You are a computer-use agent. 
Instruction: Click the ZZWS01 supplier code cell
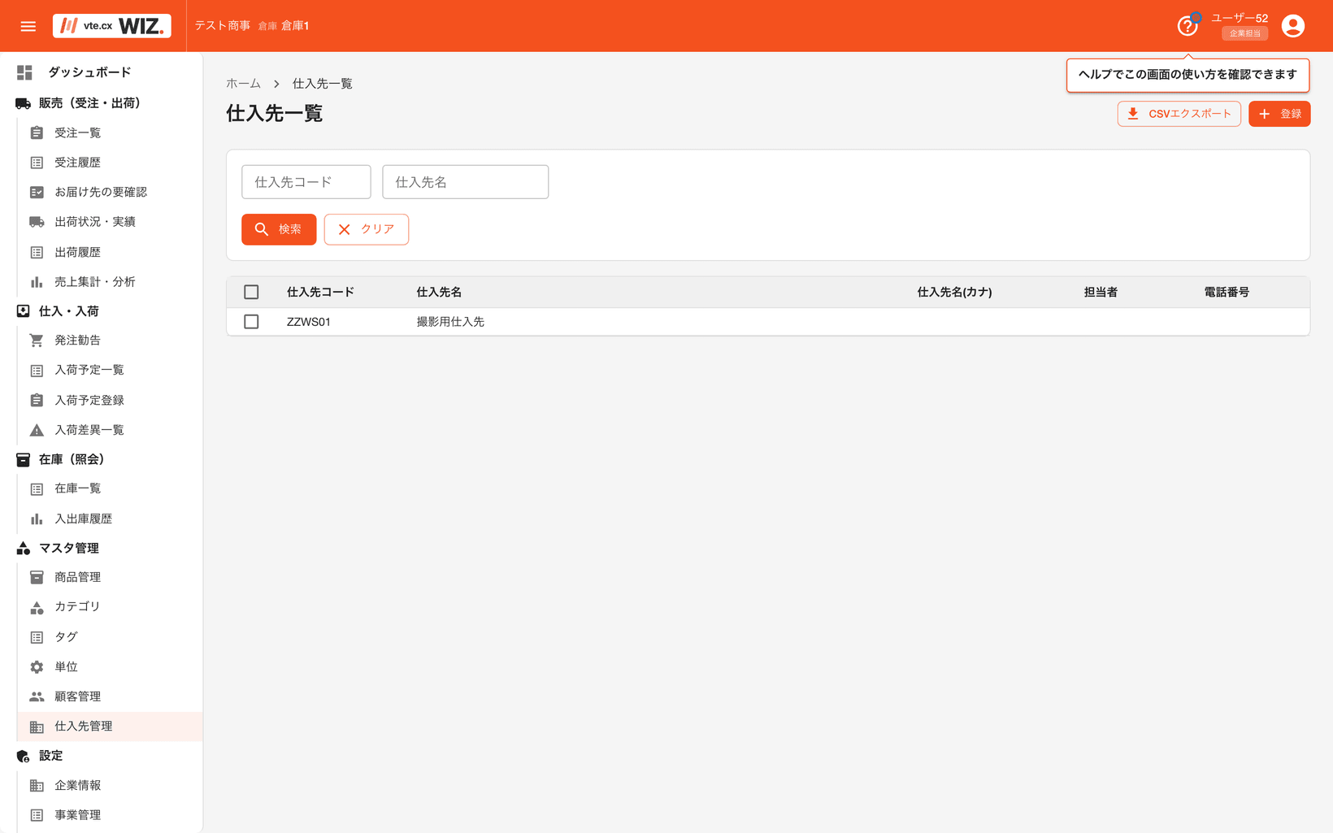pos(309,322)
